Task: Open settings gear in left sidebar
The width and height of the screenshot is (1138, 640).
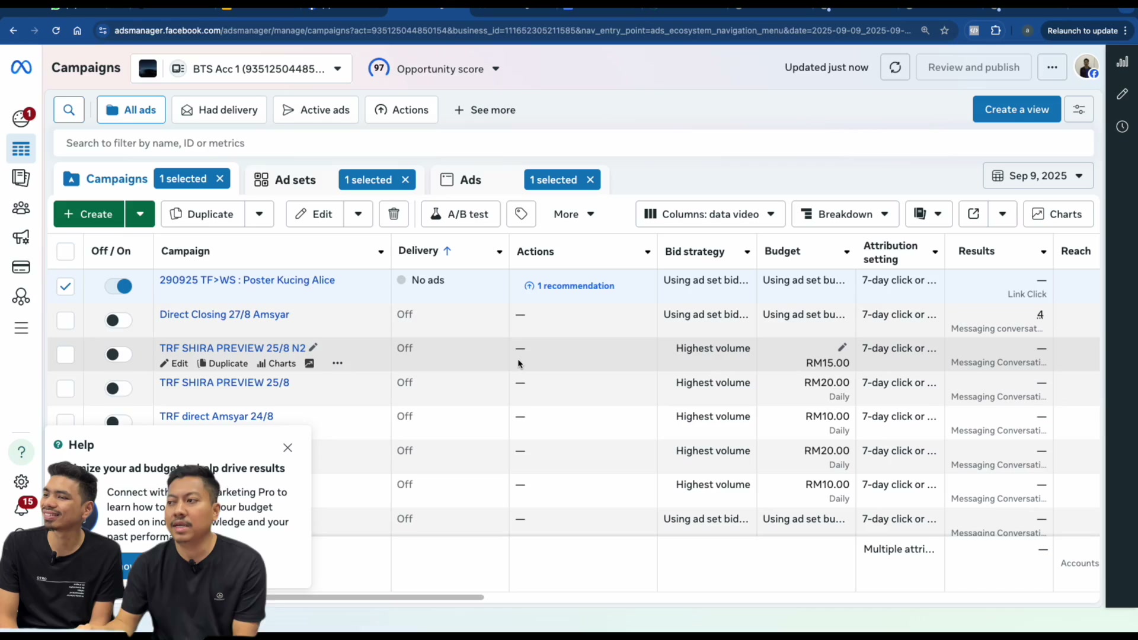Action: (x=21, y=482)
